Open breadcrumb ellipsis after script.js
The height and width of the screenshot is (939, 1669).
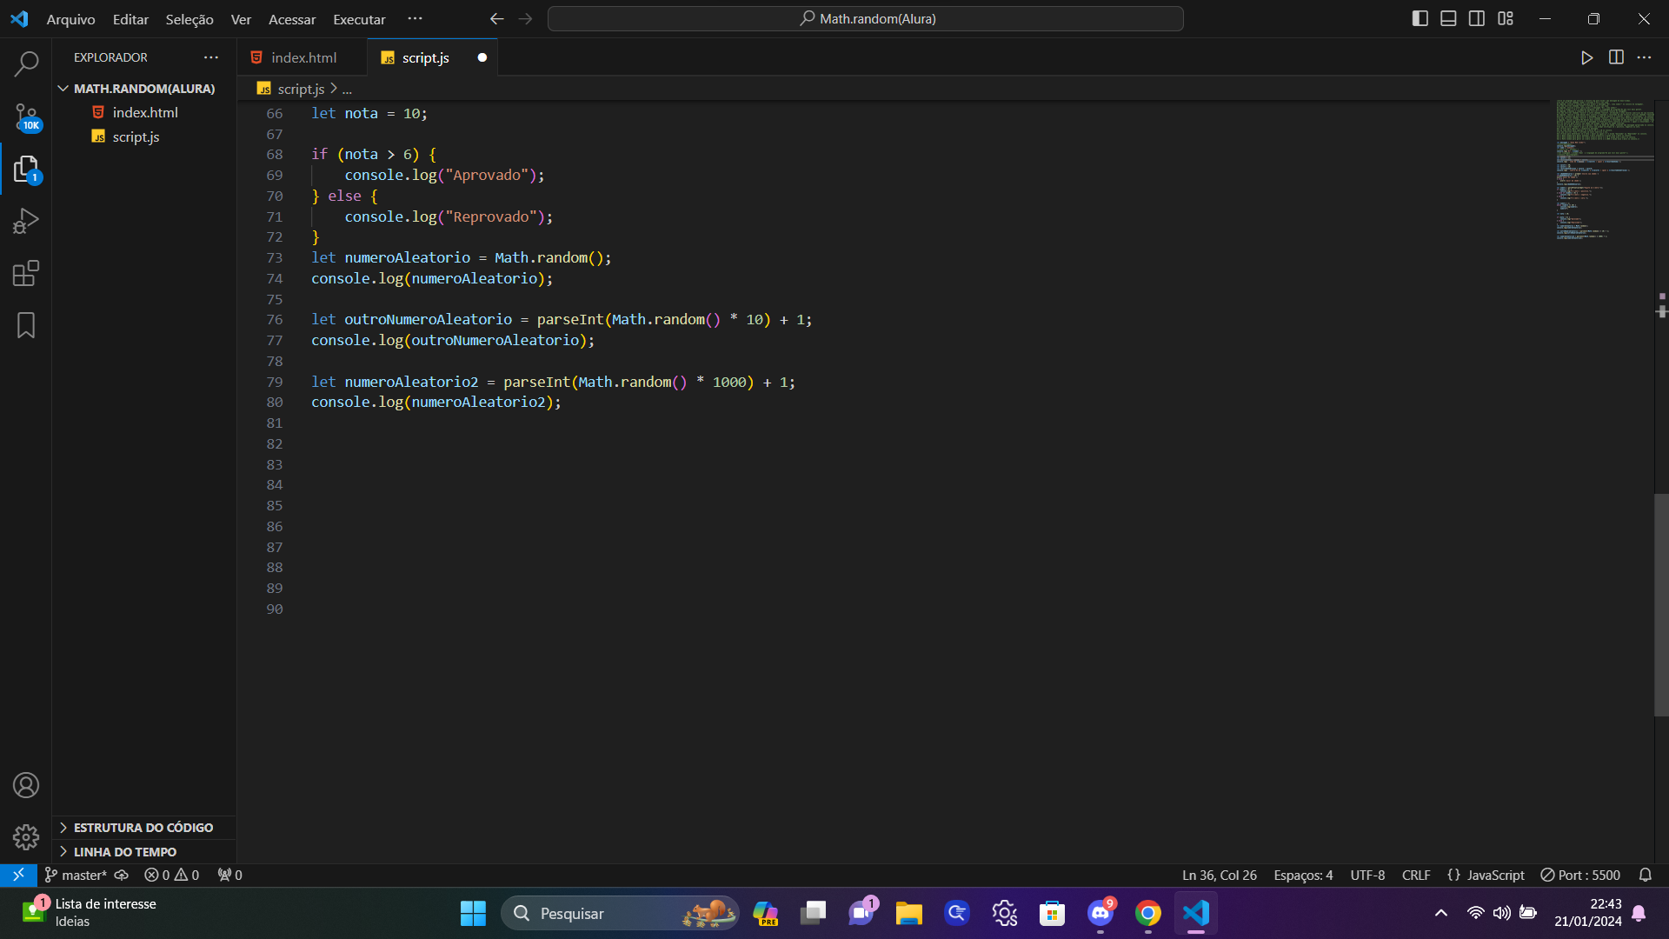click(347, 89)
